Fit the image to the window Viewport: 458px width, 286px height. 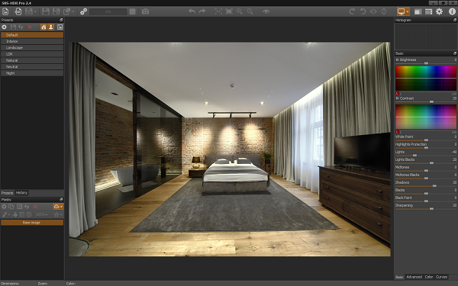(x=229, y=11)
